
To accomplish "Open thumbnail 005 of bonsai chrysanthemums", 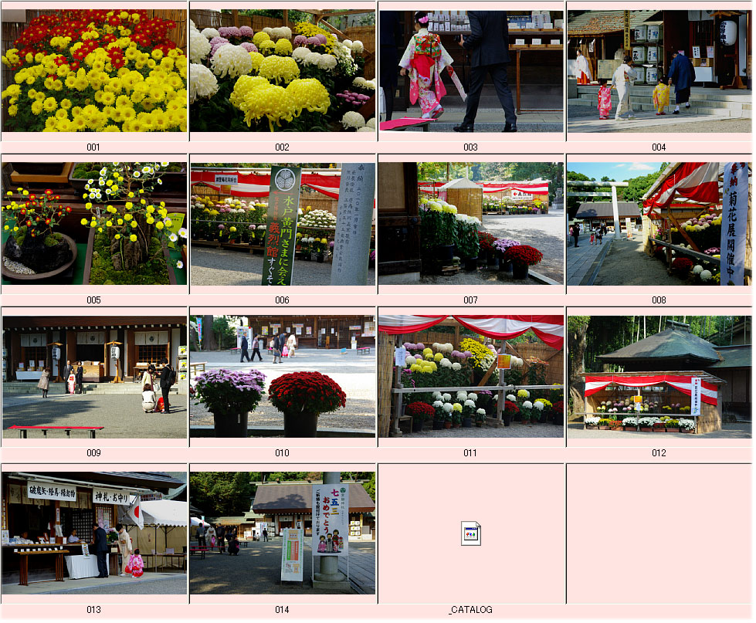I will (94, 224).
